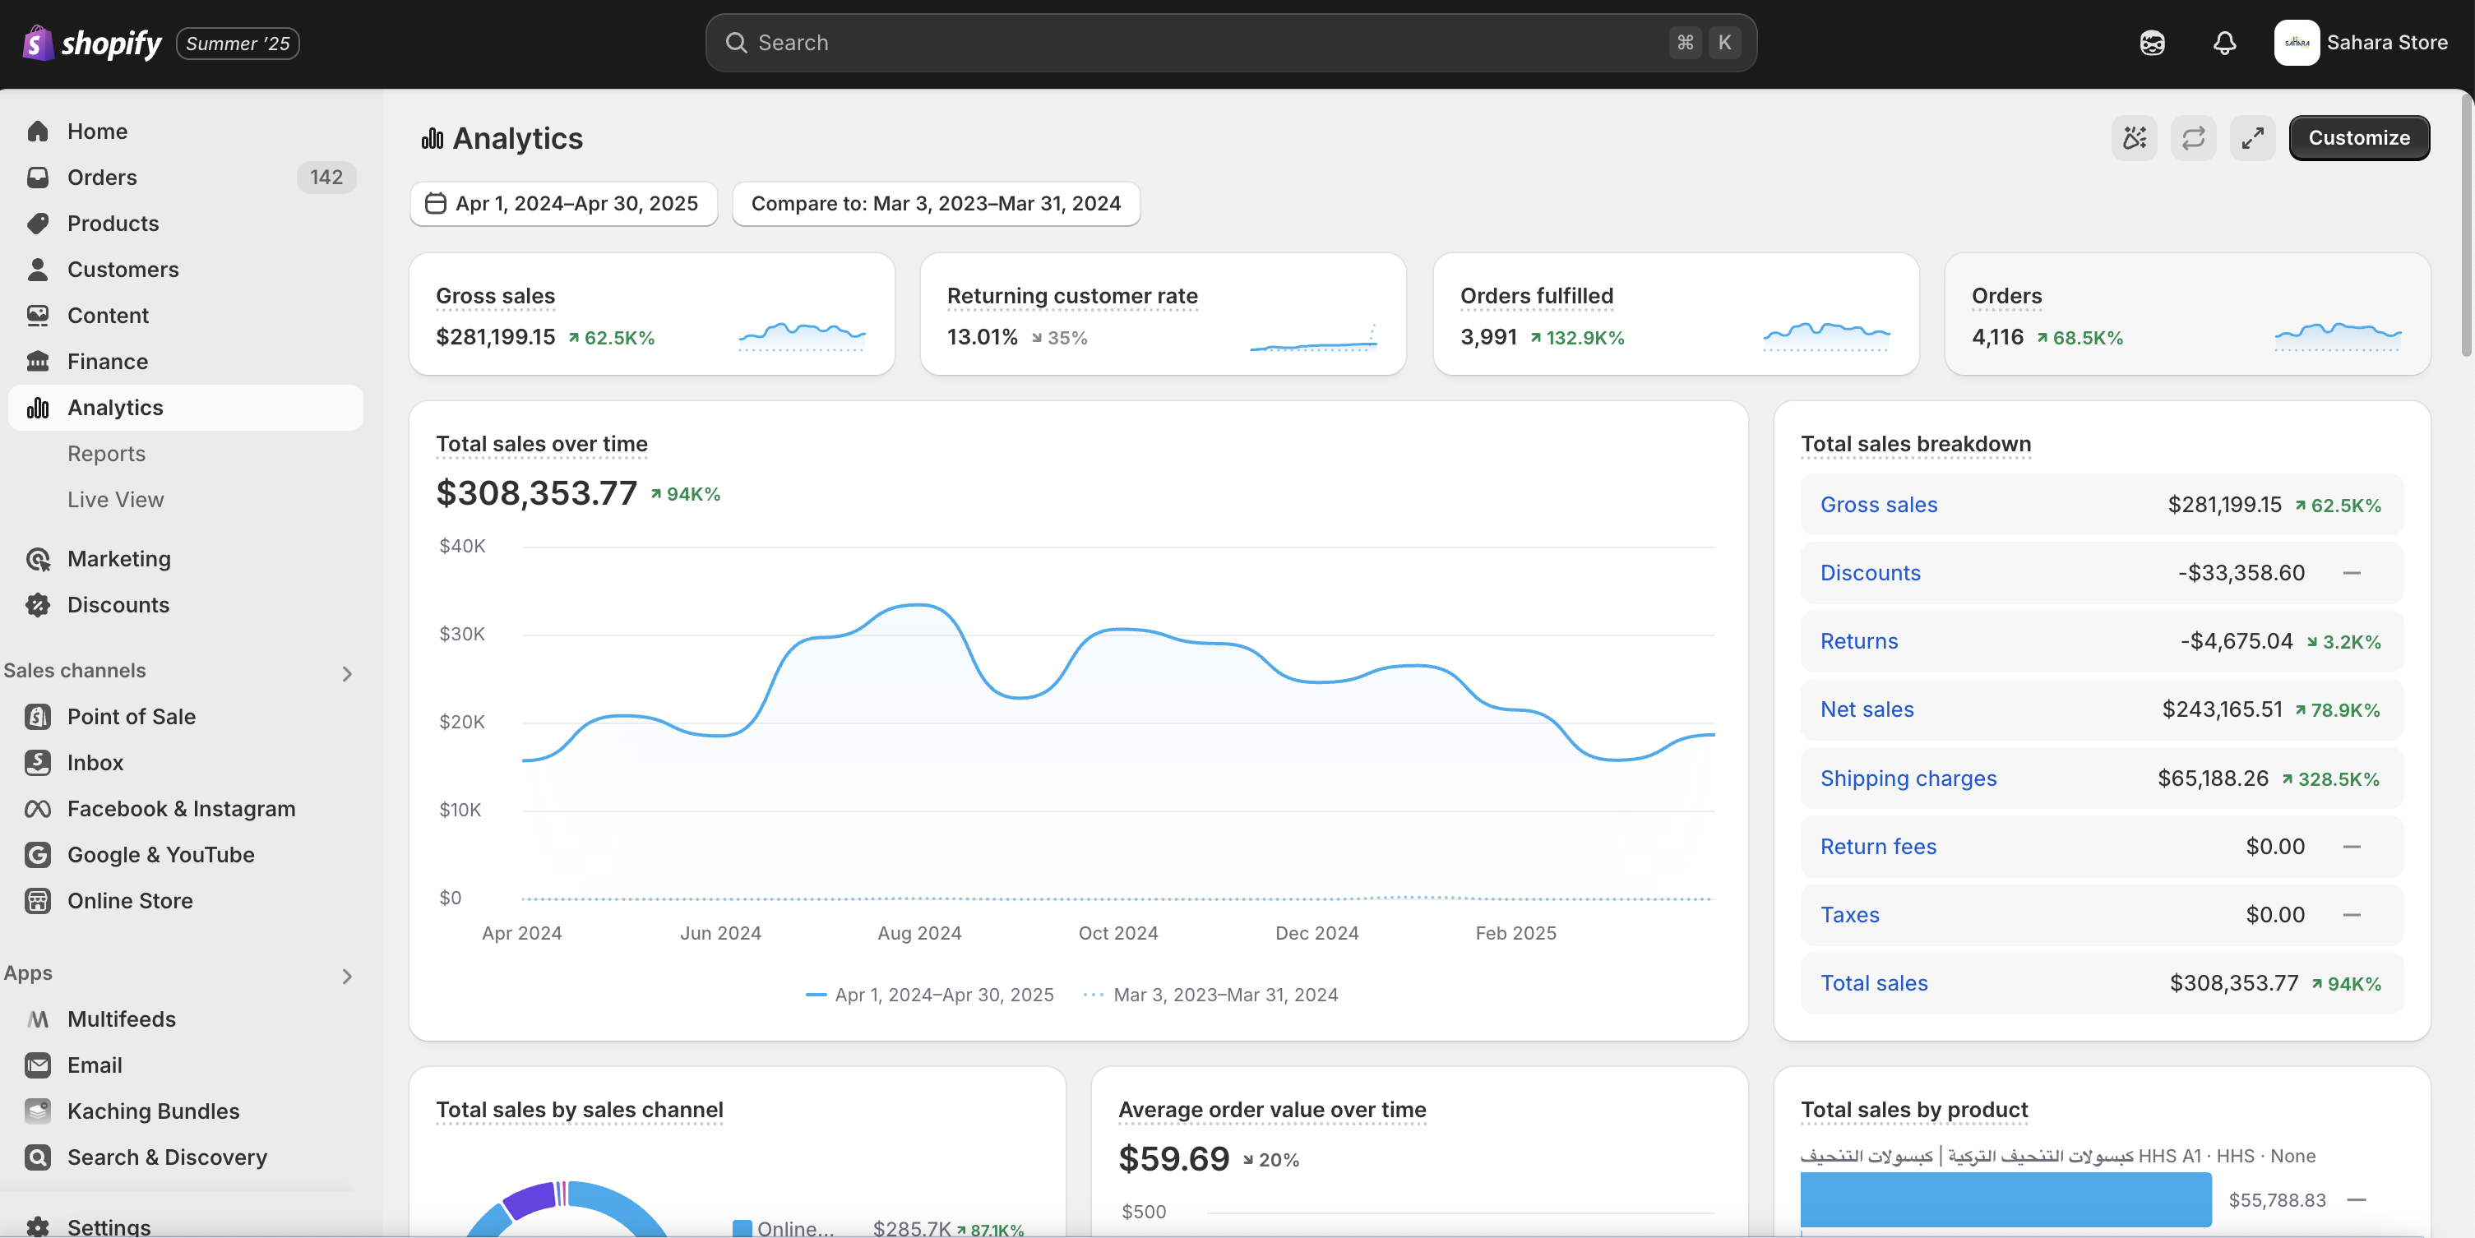2475x1238 pixels.
Task: Expand dashboard to full screen
Action: (x=2252, y=138)
